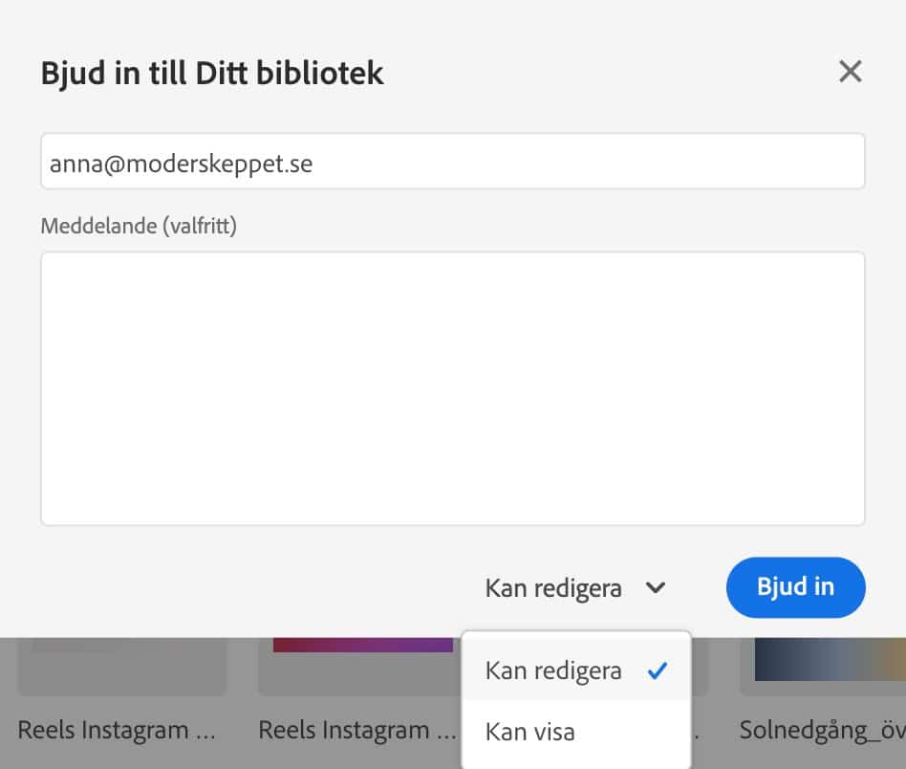Send the invitation with Bjud in button
Screen dimensions: 906x769
796,587
